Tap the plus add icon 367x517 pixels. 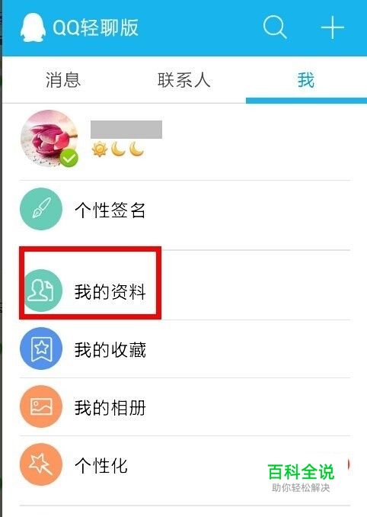333,27
